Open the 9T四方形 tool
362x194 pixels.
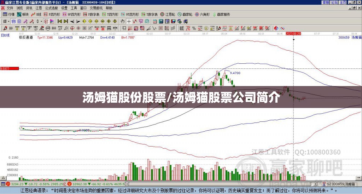[x=130, y=14]
